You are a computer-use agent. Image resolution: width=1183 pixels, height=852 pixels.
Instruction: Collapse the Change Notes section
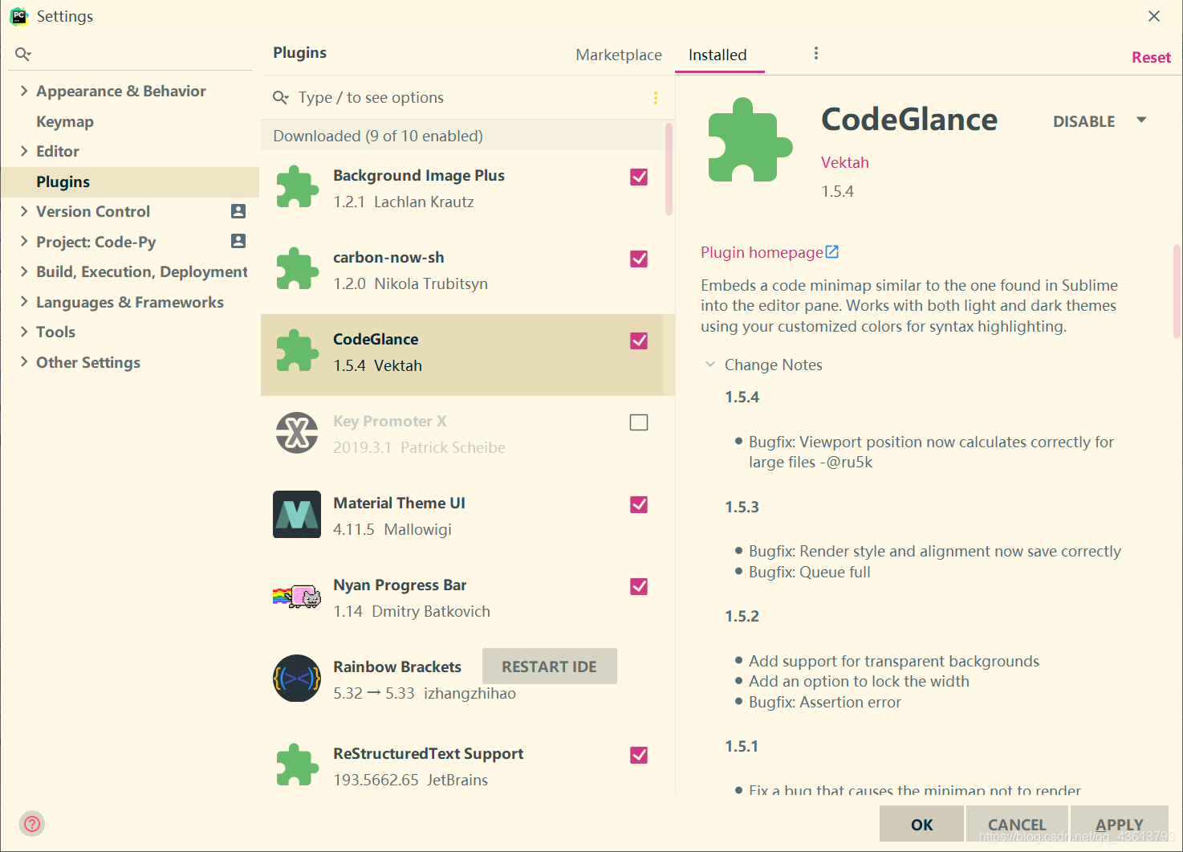tap(710, 365)
